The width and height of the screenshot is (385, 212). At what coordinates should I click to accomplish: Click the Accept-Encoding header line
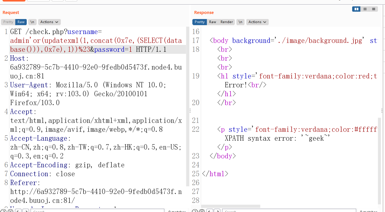[67, 165]
